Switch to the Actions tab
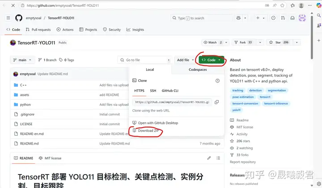Image resolution: width=322 pixels, height=188 pixels. 65,30
